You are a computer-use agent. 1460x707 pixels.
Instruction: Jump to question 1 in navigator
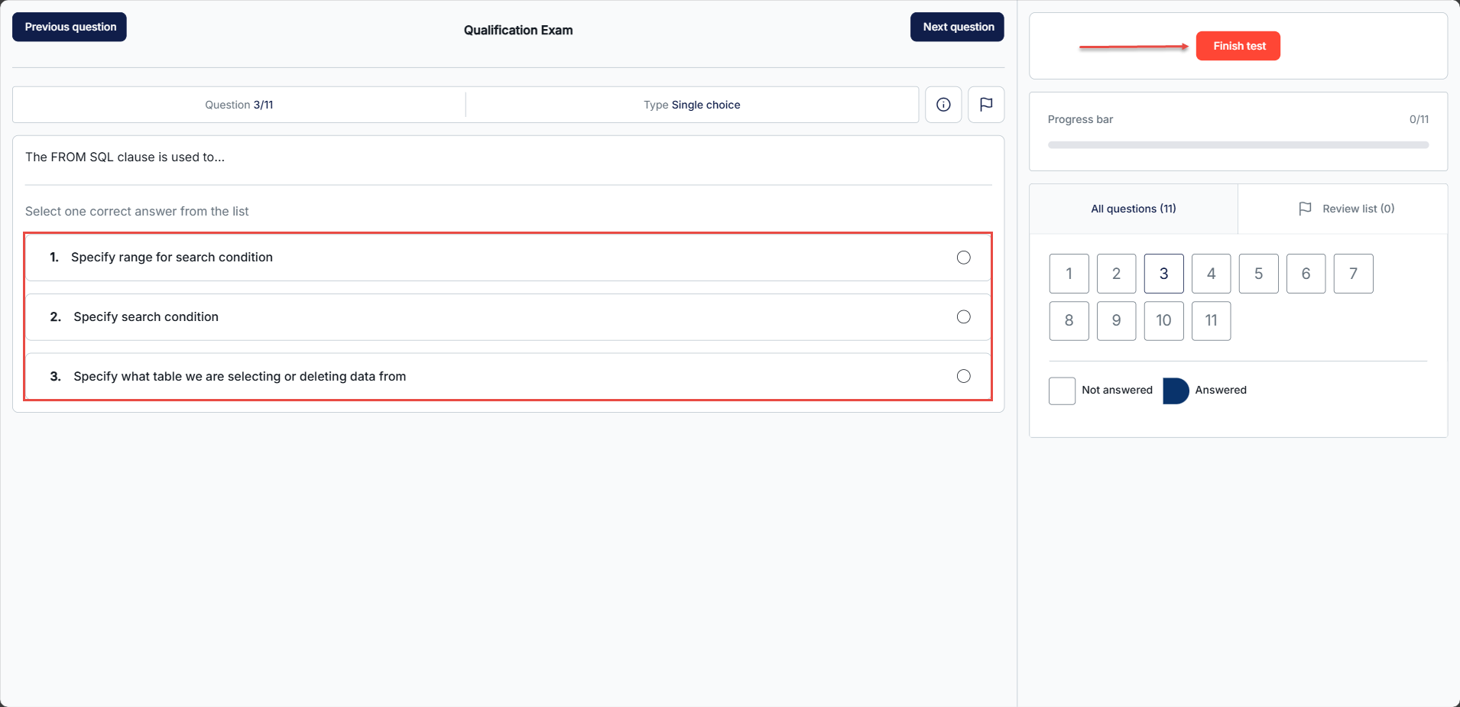1069,274
